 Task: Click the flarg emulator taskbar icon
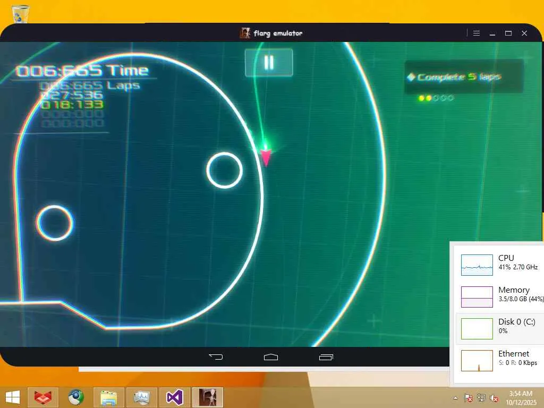(x=208, y=397)
